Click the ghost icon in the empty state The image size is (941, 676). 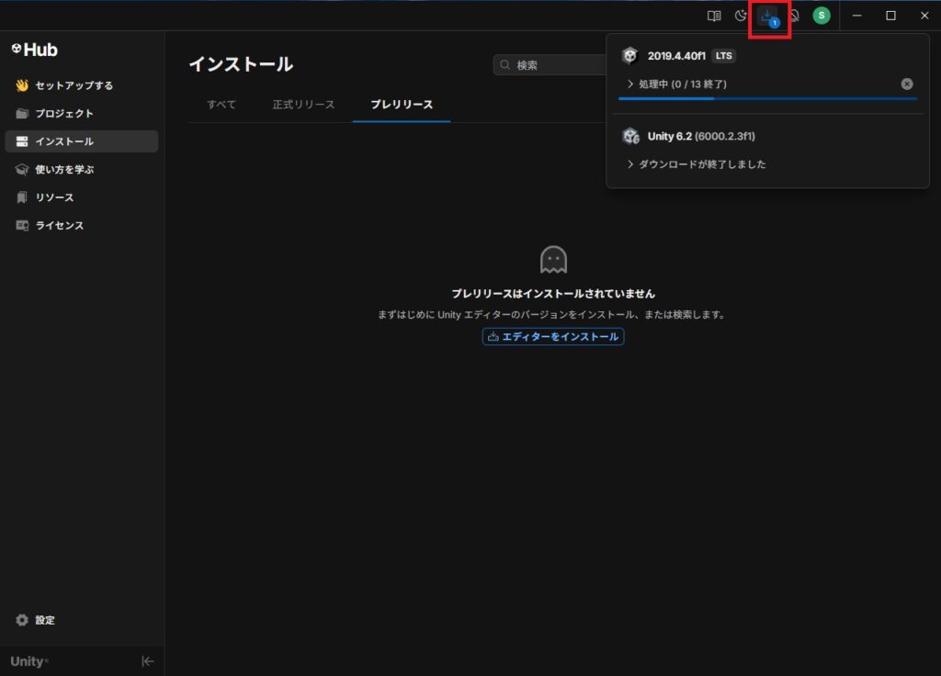[x=552, y=260]
